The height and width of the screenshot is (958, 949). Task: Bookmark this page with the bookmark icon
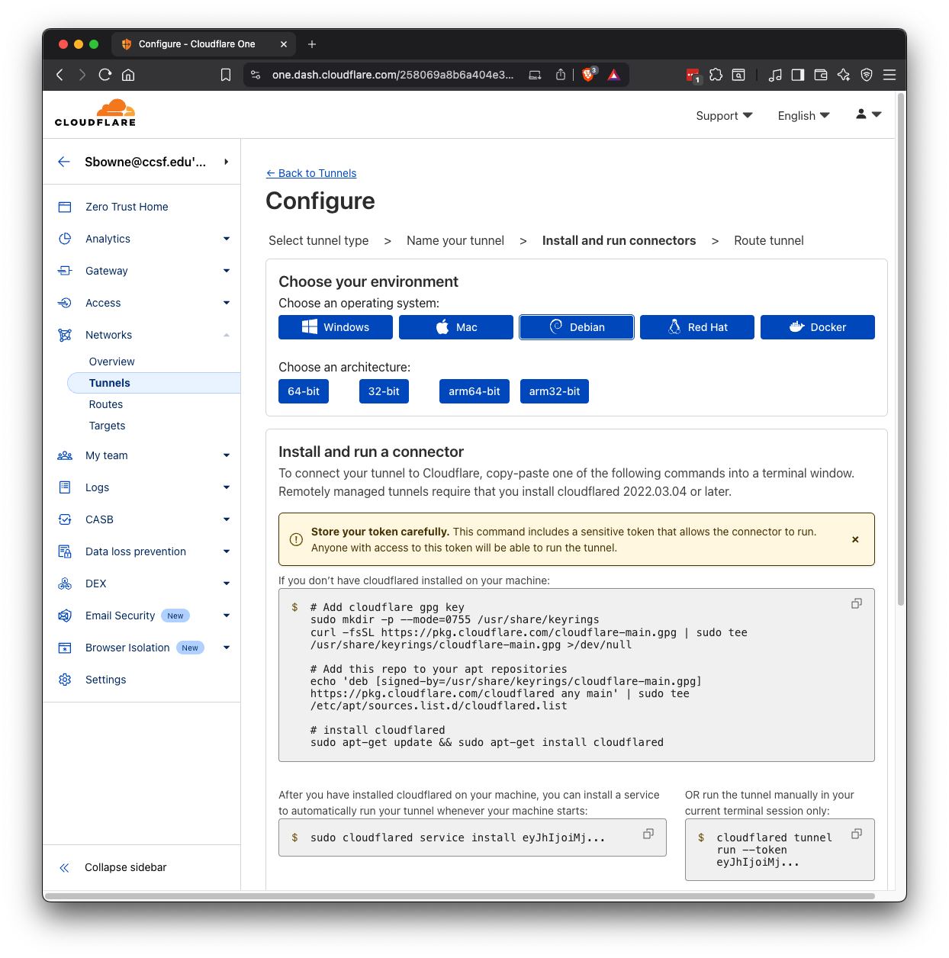(x=226, y=75)
